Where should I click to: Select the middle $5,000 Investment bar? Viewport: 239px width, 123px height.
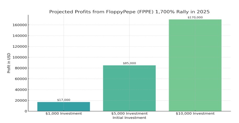pyautogui.click(x=129, y=88)
